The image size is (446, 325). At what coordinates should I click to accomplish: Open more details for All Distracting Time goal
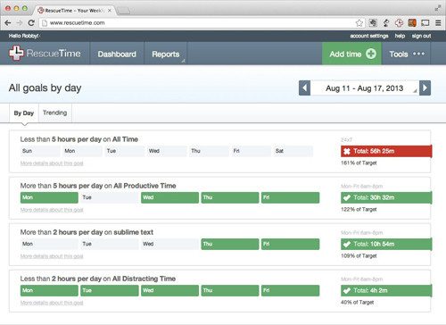pyautogui.click(x=52, y=303)
